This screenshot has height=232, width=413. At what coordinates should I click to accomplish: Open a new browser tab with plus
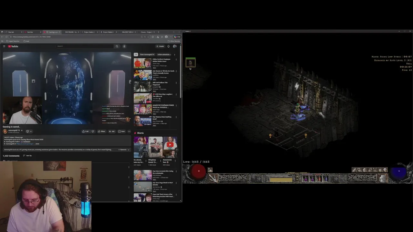(x=158, y=32)
